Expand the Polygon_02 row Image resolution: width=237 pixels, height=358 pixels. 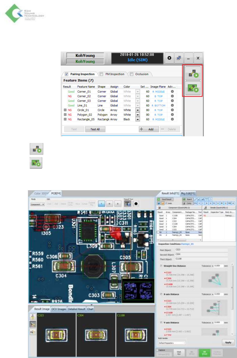coord(65,115)
